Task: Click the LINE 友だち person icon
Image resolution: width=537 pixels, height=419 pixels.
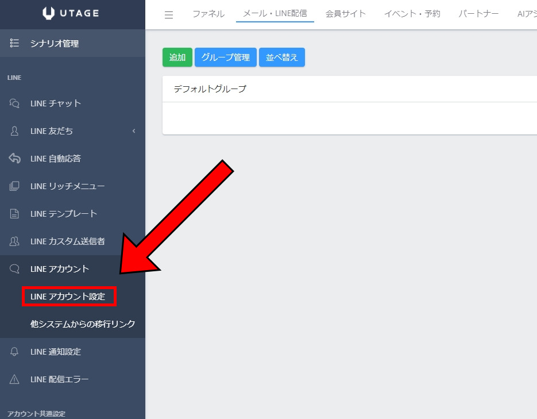Action: pyautogui.click(x=15, y=131)
